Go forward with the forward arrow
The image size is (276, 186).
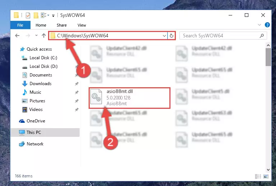[x=28, y=36]
